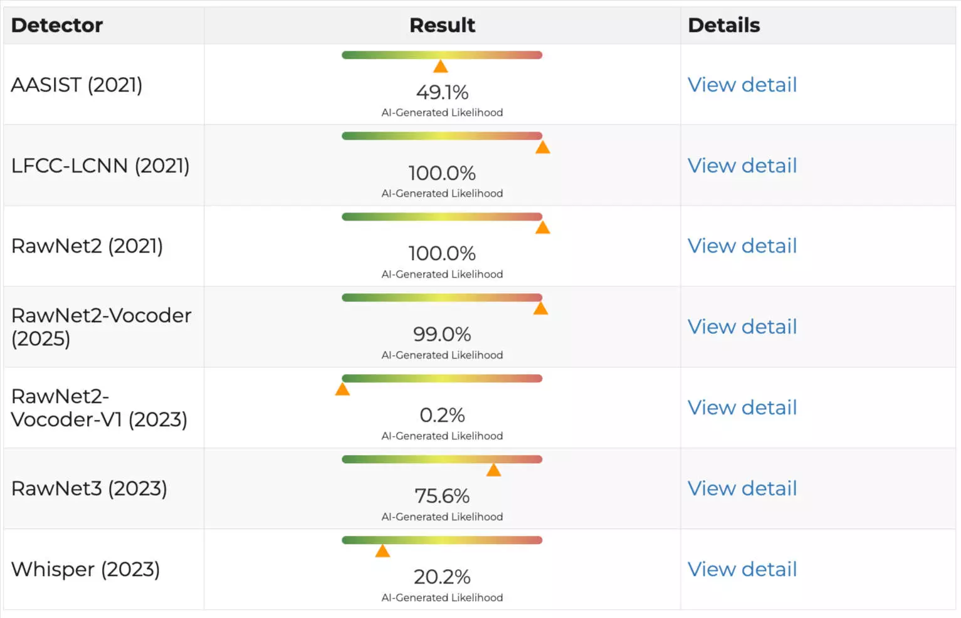Click the orange triangle marker for LFCC-LCNN
Image resolution: width=961 pixels, height=618 pixels.
[x=543, y=147]
